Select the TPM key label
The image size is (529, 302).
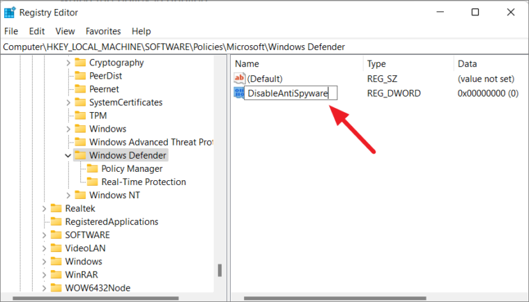coord(98,116)
